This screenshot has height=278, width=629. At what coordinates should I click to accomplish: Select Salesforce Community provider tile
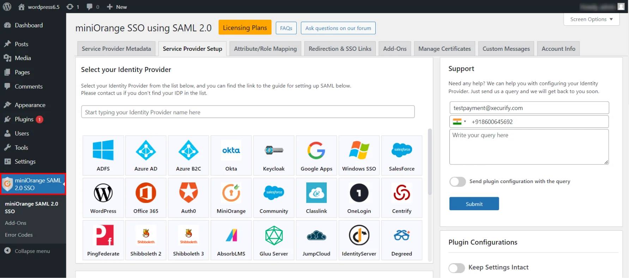(274, 198)
